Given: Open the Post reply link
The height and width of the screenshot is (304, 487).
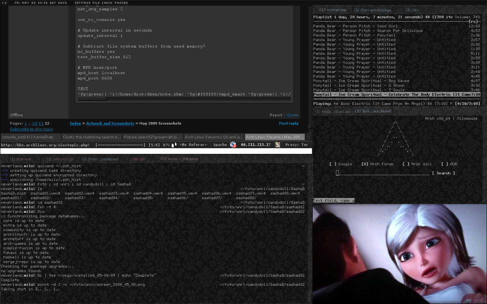Looking at the screenshot, I should pos(288,123).
